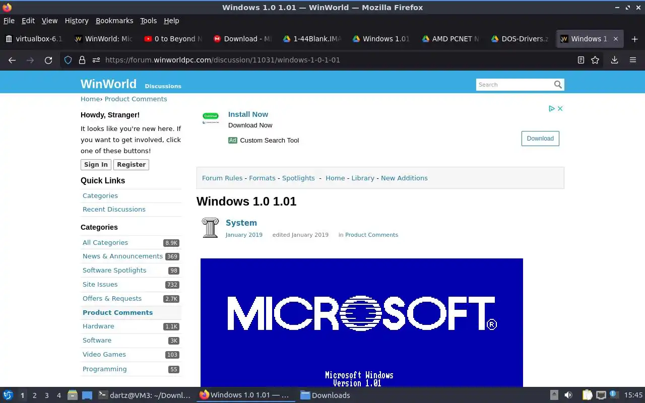Open Recent Discussions quick link
The height and width of the screenshot is (403, 645).
click(x=114, y=209)
